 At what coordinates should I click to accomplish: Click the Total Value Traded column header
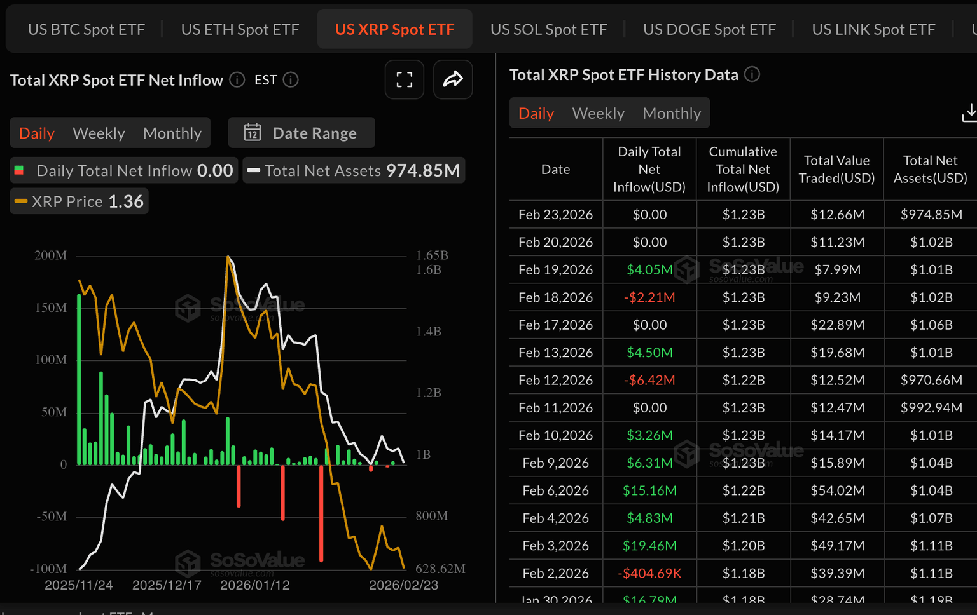836,169
